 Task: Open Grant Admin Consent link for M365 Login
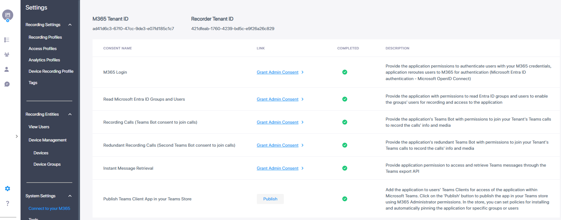tap(277, 72)
